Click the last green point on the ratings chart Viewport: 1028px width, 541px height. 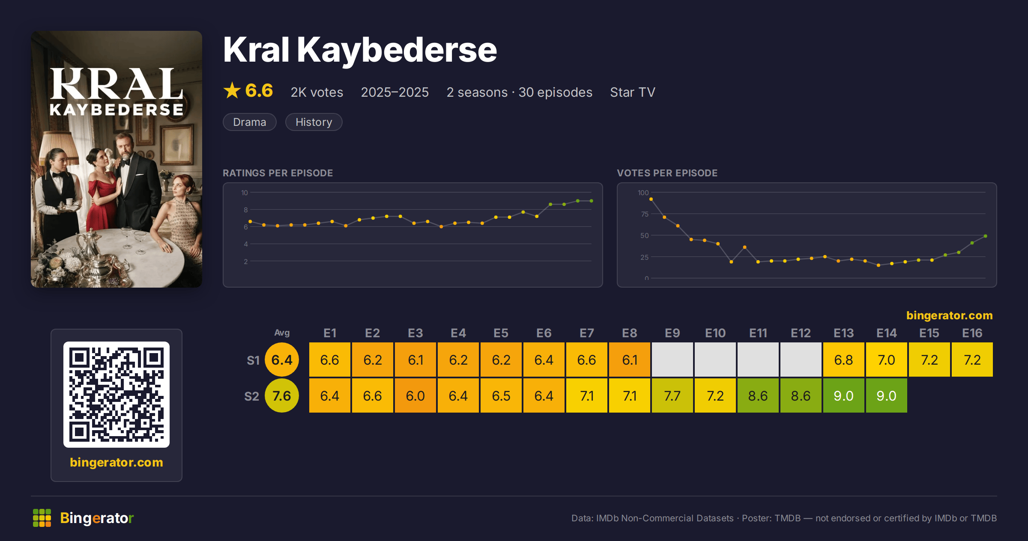point(592,201)
